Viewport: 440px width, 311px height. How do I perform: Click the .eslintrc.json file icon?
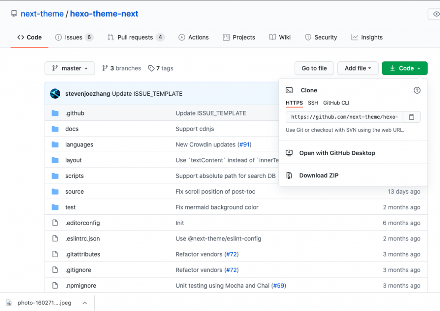tap(55, 238)
